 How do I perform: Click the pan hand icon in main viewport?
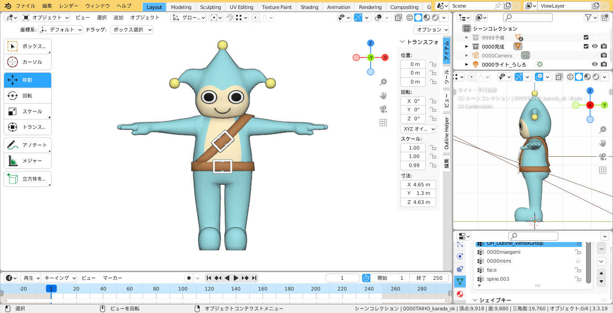383,96
